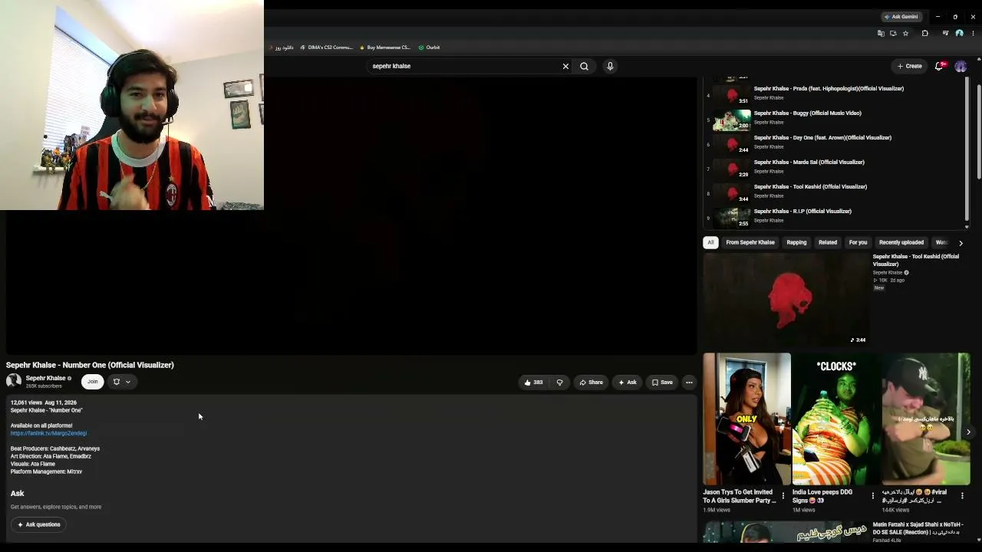
Task: Click the Join button
Action: 93,382
